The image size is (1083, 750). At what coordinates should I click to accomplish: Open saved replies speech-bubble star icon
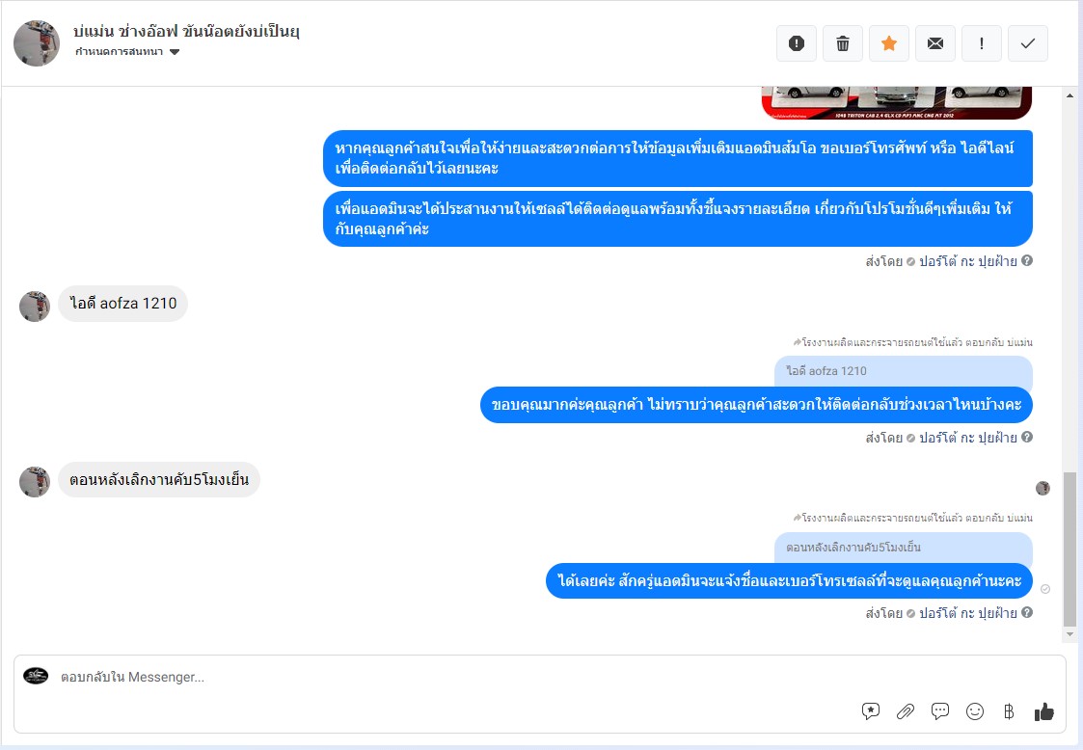[870, 711]
